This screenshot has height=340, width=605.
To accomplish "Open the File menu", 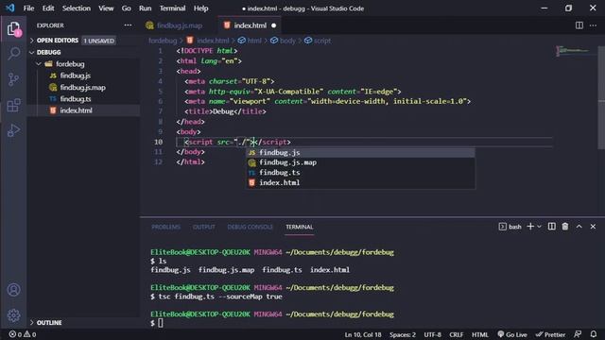I will point(28,8).
